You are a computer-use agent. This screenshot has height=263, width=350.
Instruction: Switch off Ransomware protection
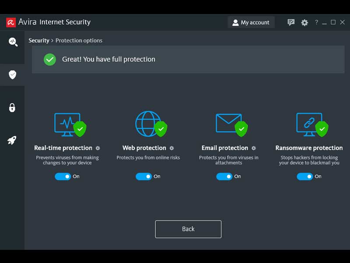tap(304, 176)
